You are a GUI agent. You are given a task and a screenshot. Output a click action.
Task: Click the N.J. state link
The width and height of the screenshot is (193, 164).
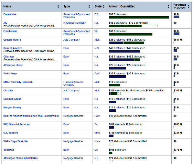click(96, 158)
